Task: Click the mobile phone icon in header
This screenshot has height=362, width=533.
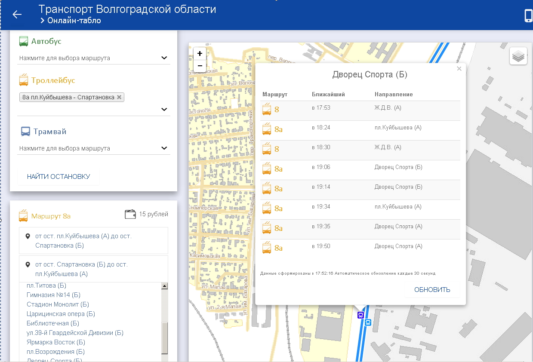Action: [528, 15]
